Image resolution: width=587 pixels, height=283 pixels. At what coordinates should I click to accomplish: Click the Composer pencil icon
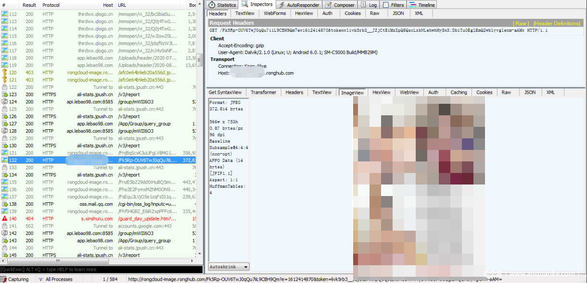click(329, 5)
